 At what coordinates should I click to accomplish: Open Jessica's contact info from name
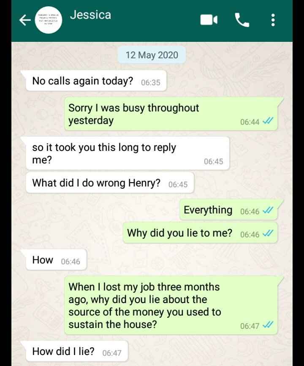point(90,15)
